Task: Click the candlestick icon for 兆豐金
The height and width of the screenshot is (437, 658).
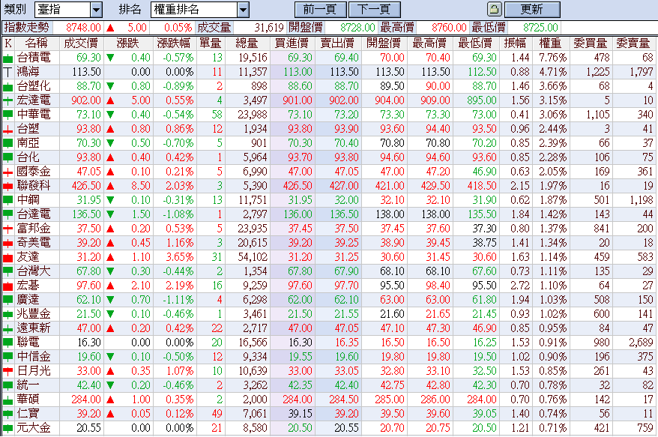Action: pos(8,314)
